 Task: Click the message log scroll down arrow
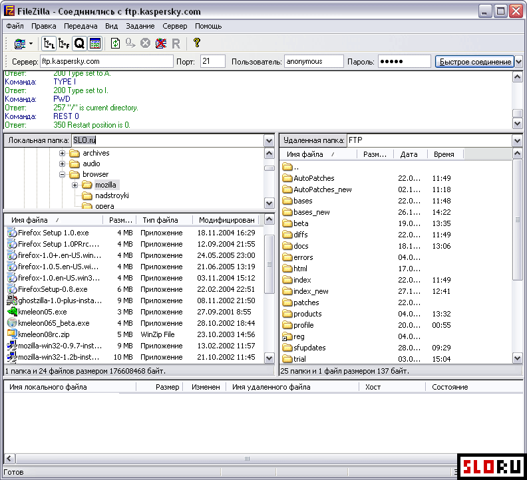[x=517, y=124]
